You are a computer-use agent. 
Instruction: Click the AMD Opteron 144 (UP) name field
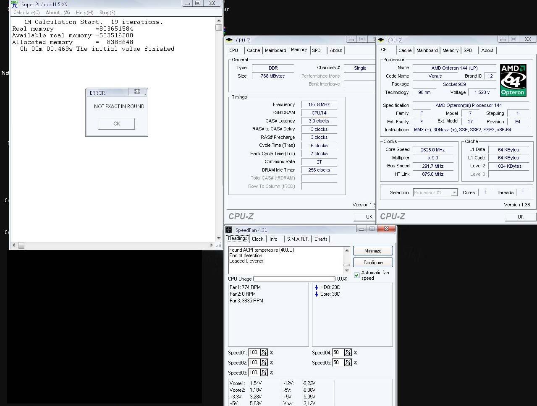tap(455, 68)
